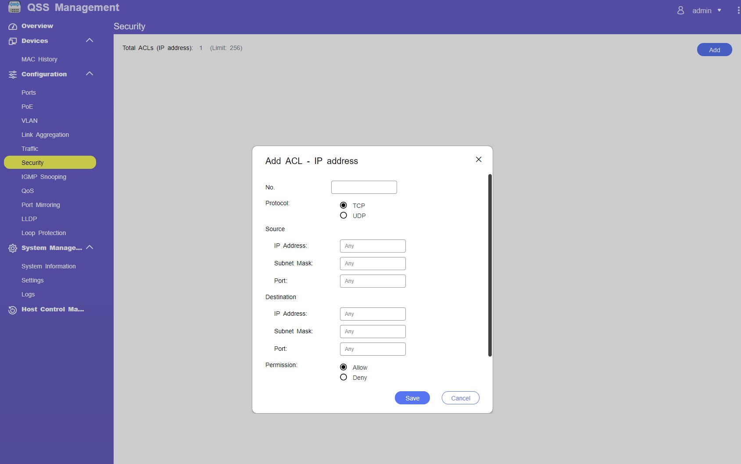The width and height of the screenshot is (741, 464).
Task: Click the ACL No. input field
Action: (364, 187)
